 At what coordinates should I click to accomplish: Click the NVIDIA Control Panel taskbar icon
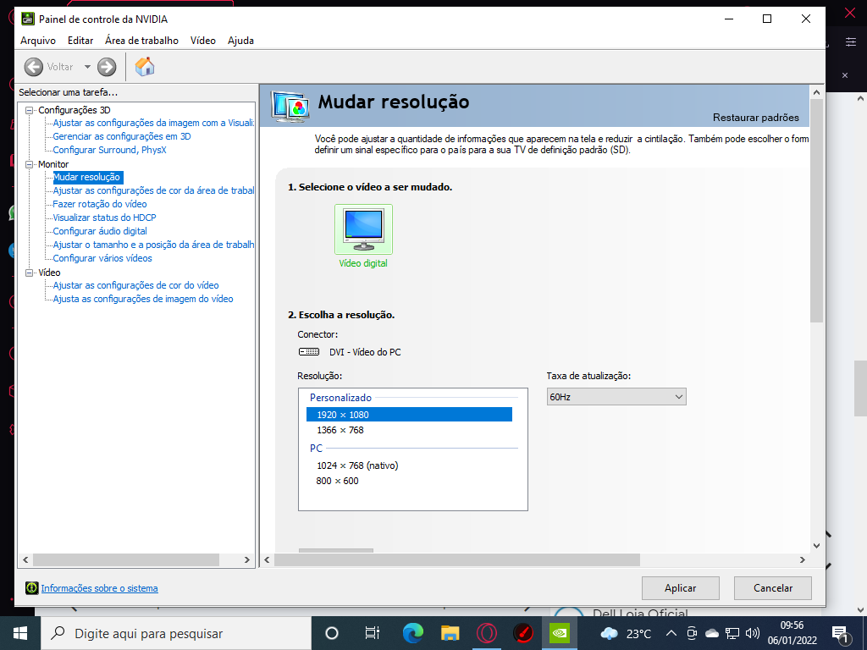pos(560,633)
